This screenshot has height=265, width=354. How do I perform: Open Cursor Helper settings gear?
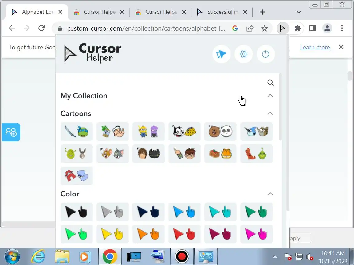coord(243,54)
